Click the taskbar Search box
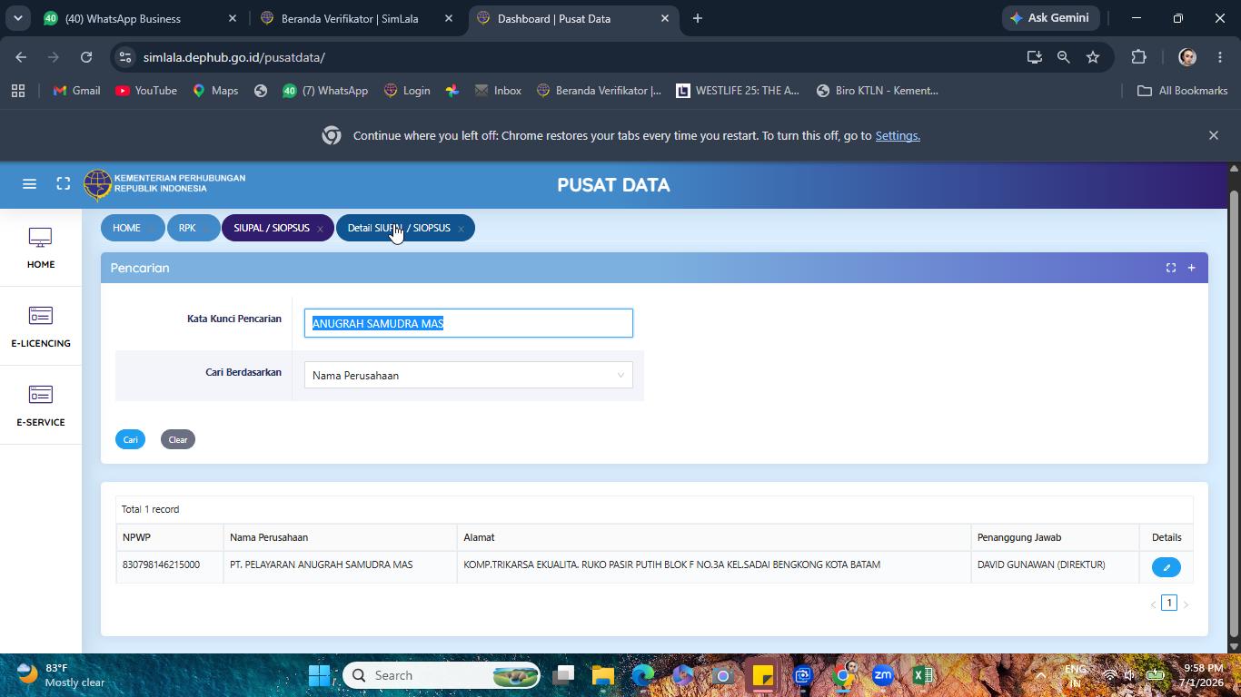The image size is (1241, 697). 442,675
